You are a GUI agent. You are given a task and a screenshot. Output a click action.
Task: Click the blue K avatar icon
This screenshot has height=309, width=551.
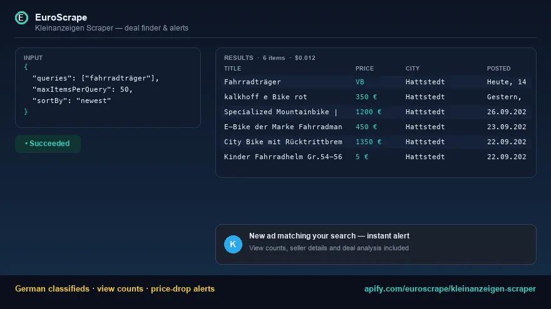(233, 244)
